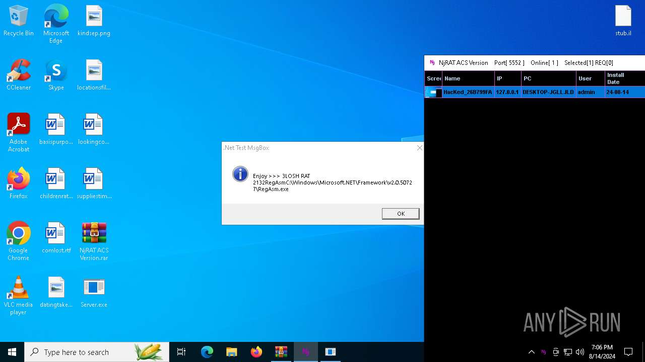Viewport: 645px width, 362px height.
Task: Open WinRAR from taskbar
Action: pyautogui.click(x=281, y=352)
